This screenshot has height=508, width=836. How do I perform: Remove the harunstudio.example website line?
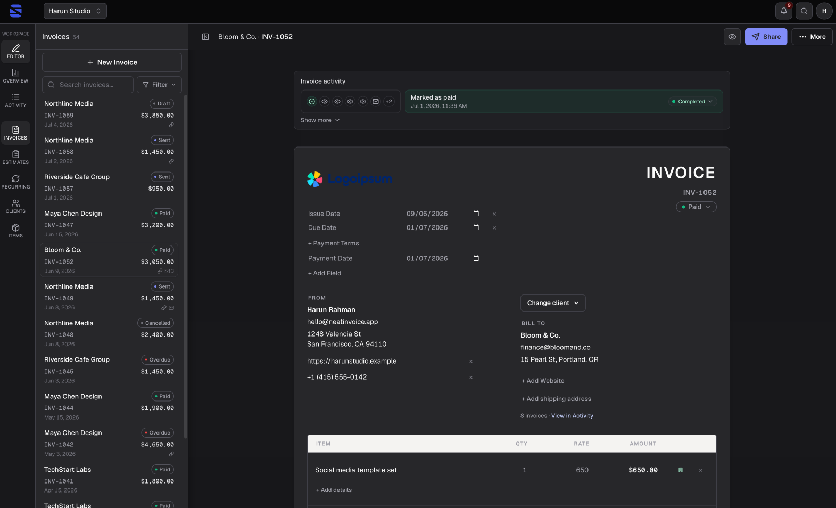471,362
